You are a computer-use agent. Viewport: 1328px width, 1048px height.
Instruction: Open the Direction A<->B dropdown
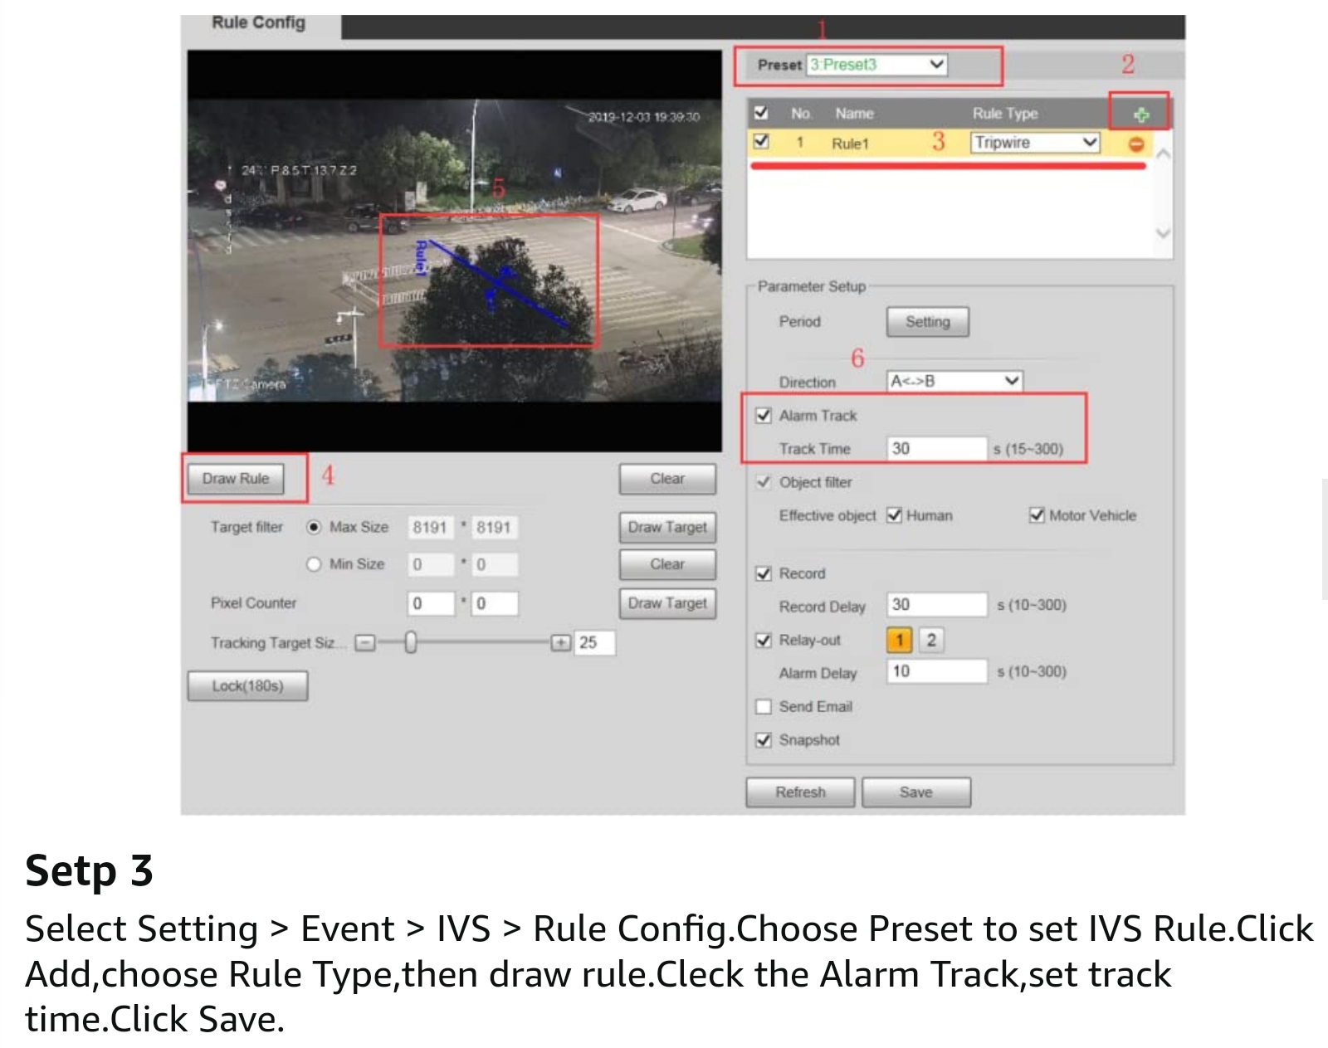[x=954, y=381]
